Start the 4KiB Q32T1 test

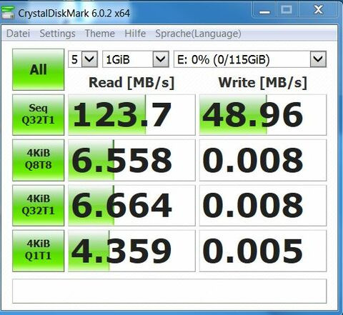tap(39, 205)
